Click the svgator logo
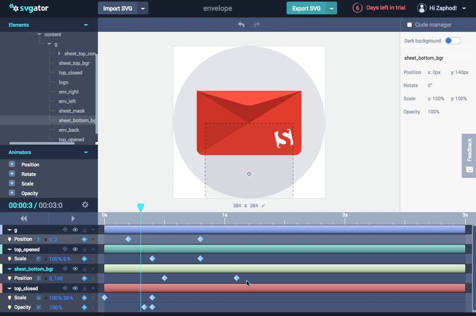The image size is (476, 316). 29,8
